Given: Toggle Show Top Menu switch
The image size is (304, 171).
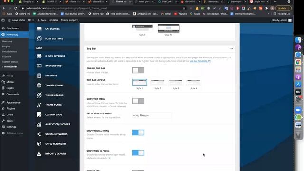Looking at the screenshot, I should point(138,101).
